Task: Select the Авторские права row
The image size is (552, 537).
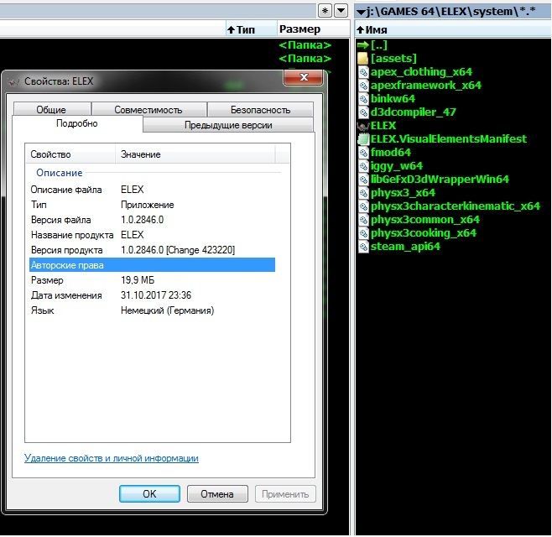Action: (x=152, y=265)
